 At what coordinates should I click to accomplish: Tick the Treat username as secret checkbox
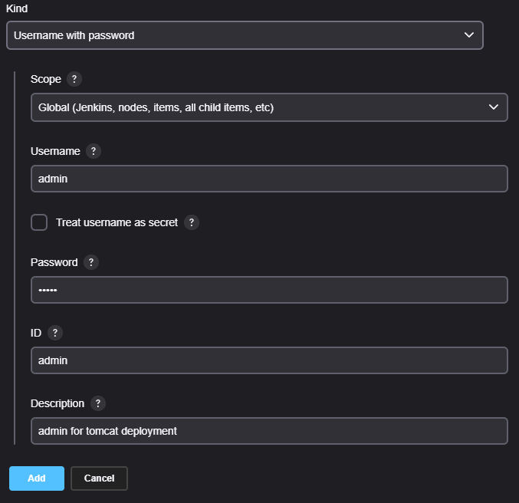39,222
